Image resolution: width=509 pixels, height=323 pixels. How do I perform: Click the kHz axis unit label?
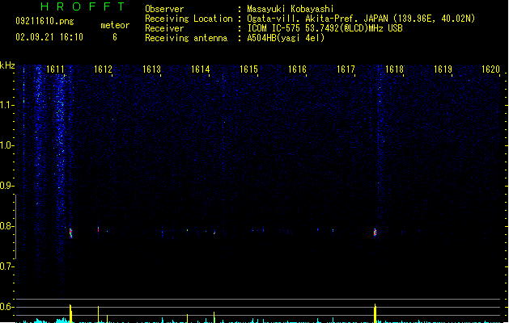pos(7,65)
